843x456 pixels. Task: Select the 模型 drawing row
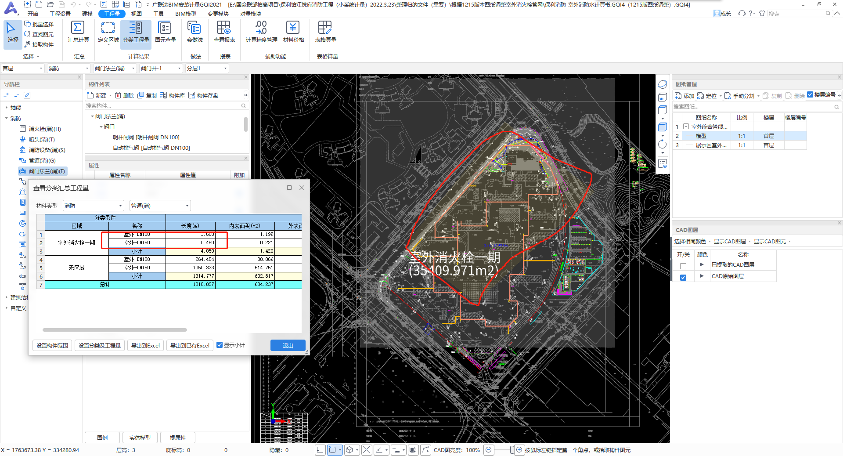click(739, 136)
